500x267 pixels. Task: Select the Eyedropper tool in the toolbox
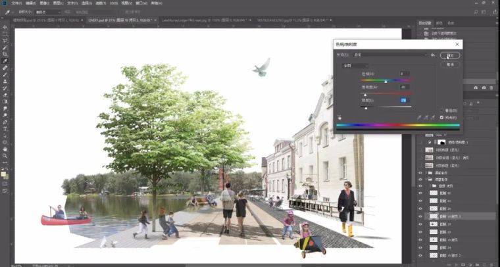[x=5, y=61]
